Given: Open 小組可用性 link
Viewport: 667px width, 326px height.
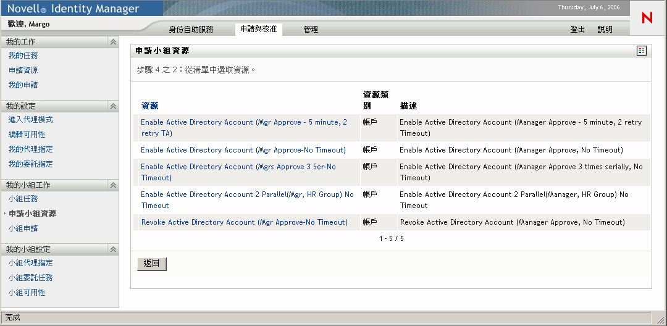Looking at the screenshot, I should click(x=27, y=293).
